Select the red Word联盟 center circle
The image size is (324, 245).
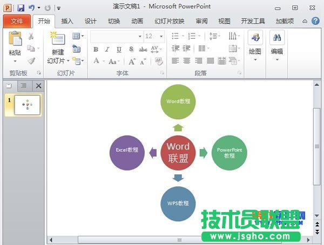(178, 153)
